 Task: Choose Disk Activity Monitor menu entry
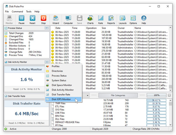pyautogui.click(x=64, y=90)
